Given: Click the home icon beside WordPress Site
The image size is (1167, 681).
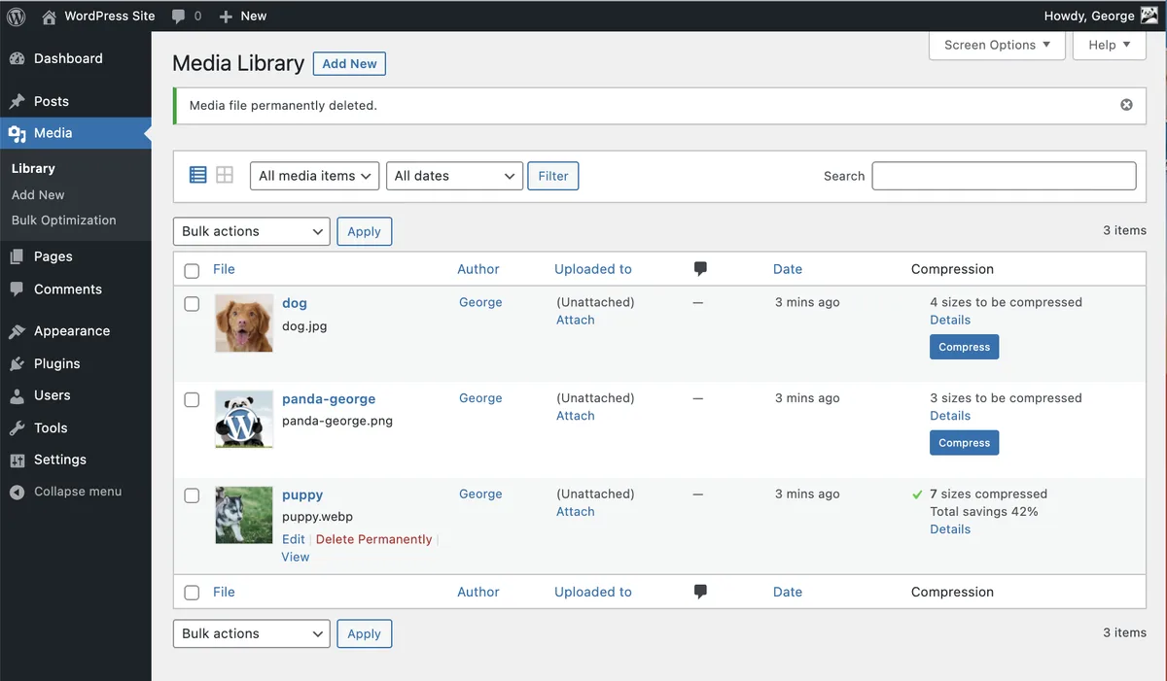Looking at the screenshot, I should (x=49, y=16).
